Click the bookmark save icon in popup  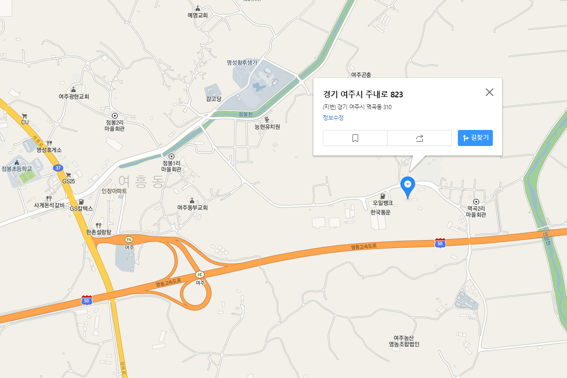tap(355, 138)
